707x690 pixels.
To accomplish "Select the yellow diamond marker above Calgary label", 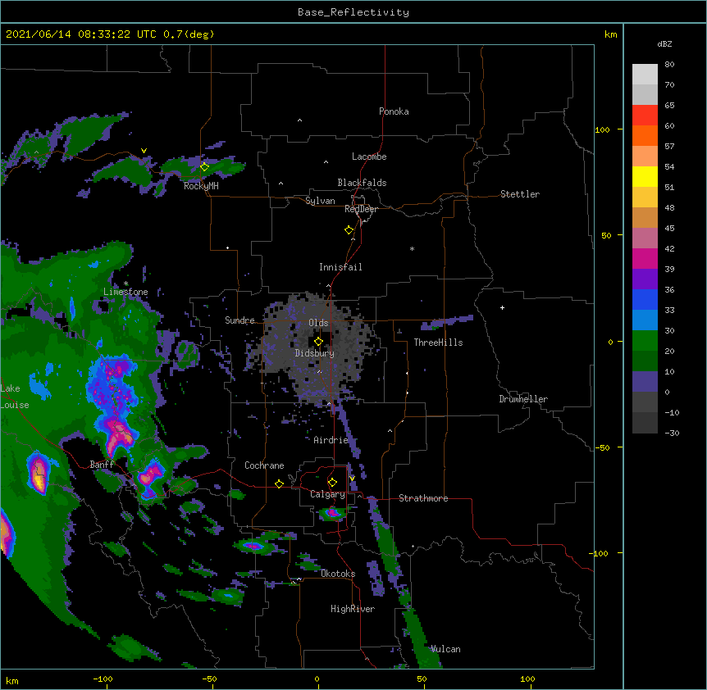I will [333, 483].
